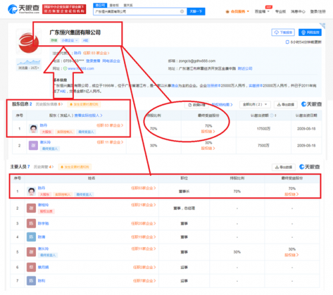Image resolution: width=333 pixels, height=295 pixels.
Task: Click the avatar in personnel row 6
Action: (31, 267)
